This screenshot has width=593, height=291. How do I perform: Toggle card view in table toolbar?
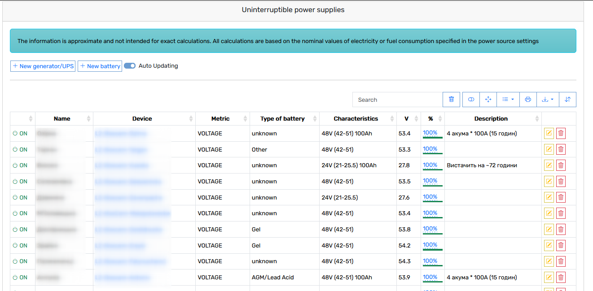[x=471, y=100]
